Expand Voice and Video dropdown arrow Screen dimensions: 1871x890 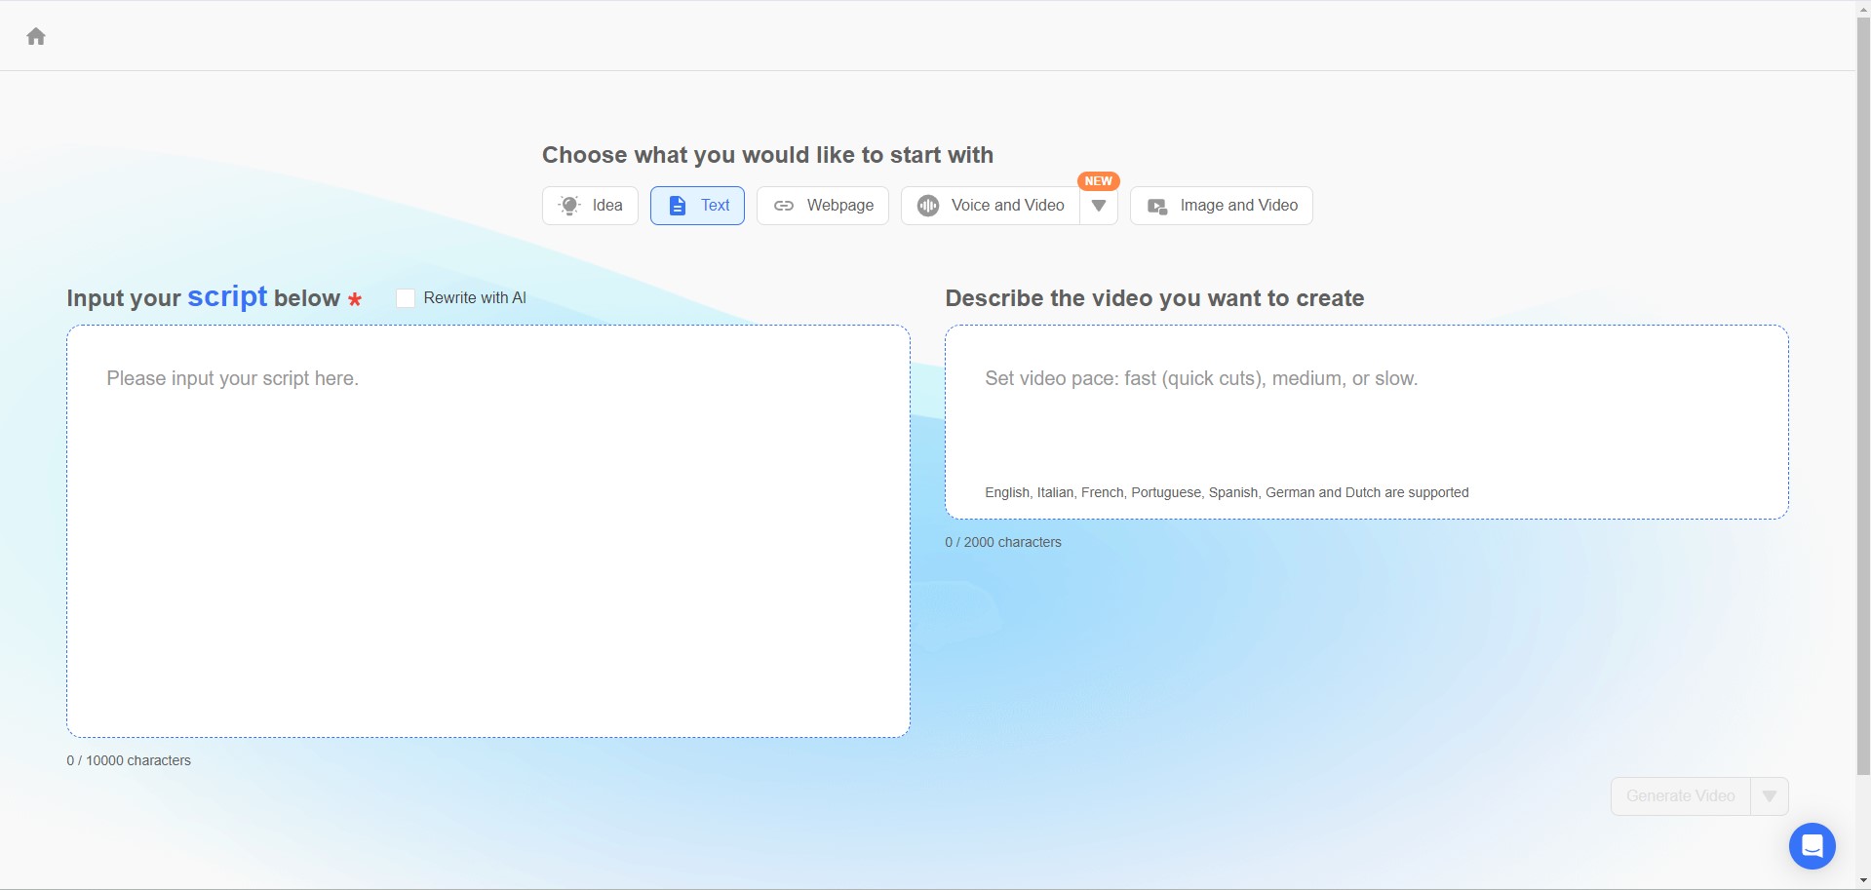pyautogui.click(x=1099, y=206)
